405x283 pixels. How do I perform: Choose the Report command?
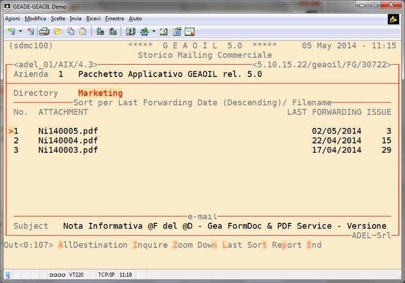pyautogui.click(x=287, y=245)
